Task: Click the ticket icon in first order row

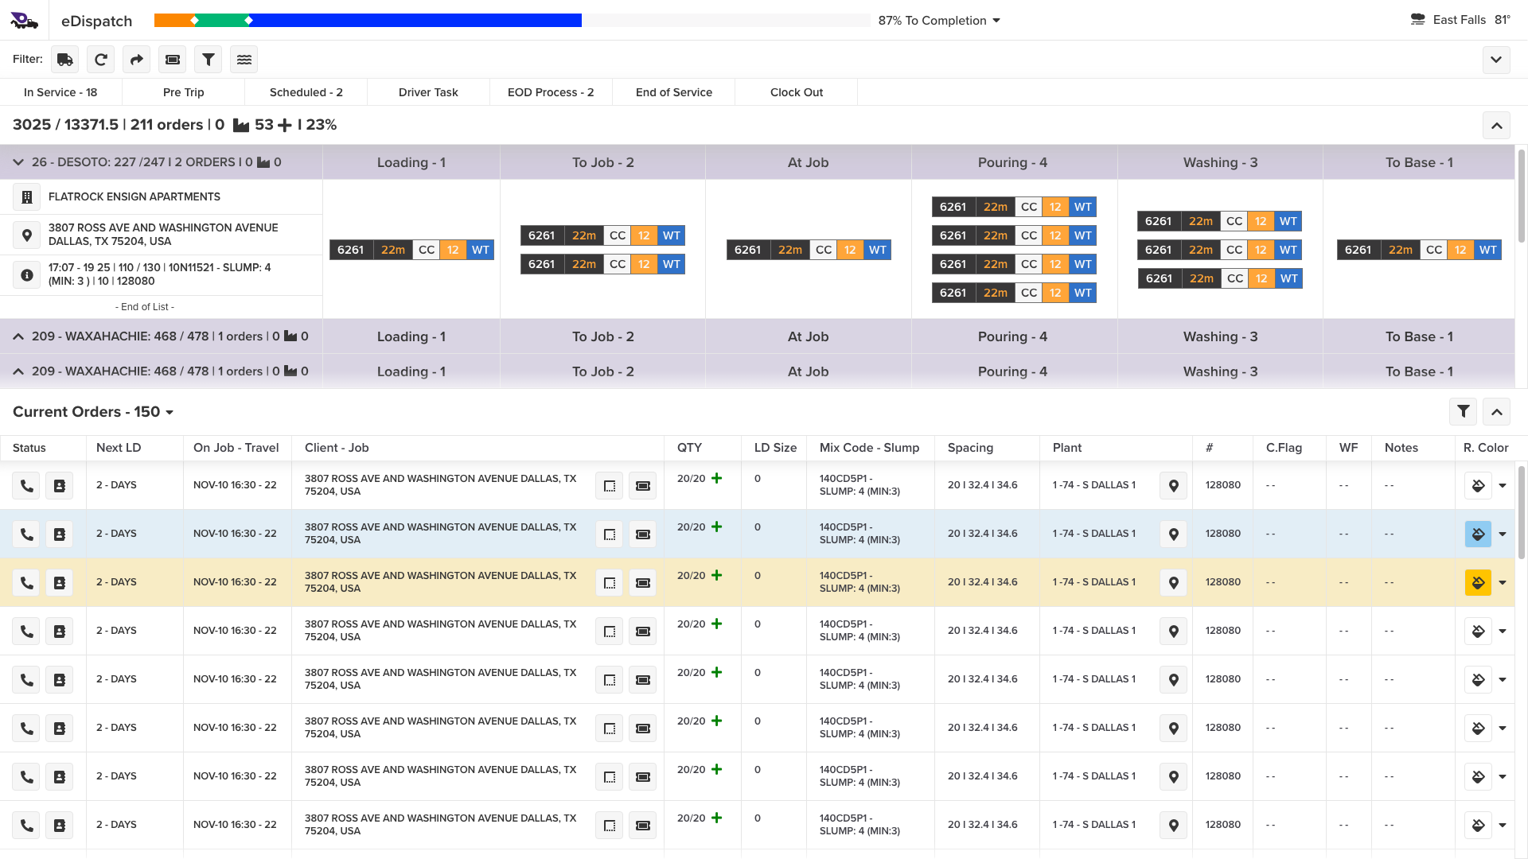Action: coord(643,486)
